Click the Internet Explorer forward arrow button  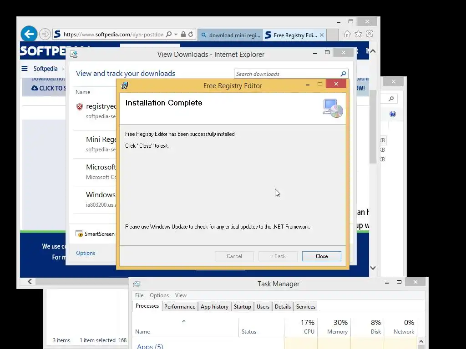(x=45, y=34)
